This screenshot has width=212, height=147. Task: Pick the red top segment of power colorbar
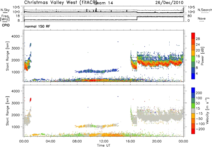coord(193,36)
